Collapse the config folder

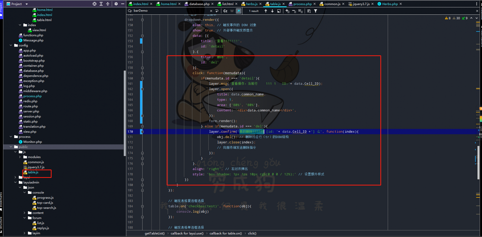11,45
